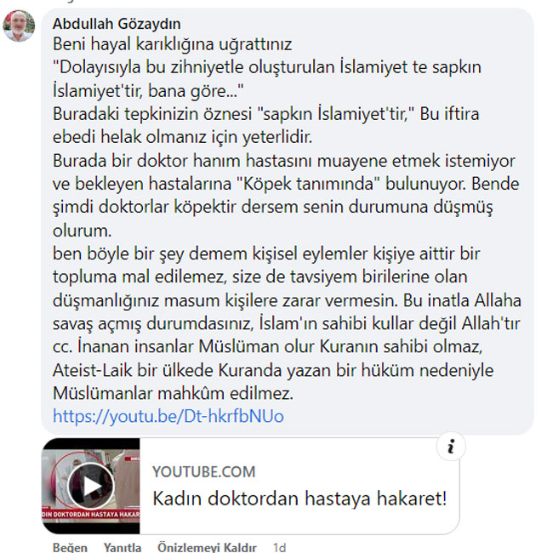Click the info icon on link preview
Image resolution: width=553 pixels, height=553 pixels.
(451, 447)
